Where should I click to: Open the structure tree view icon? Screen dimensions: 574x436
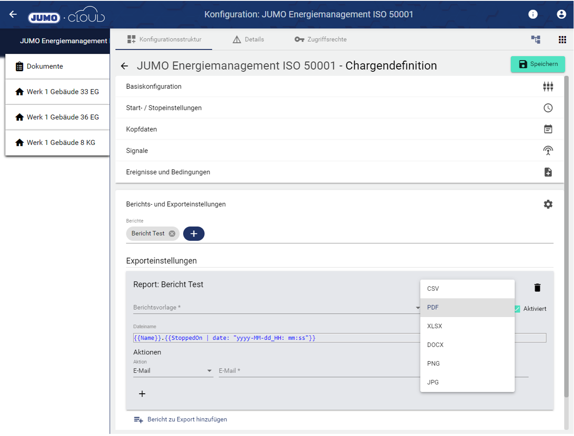pyautogui.click(x=536, y=39)
